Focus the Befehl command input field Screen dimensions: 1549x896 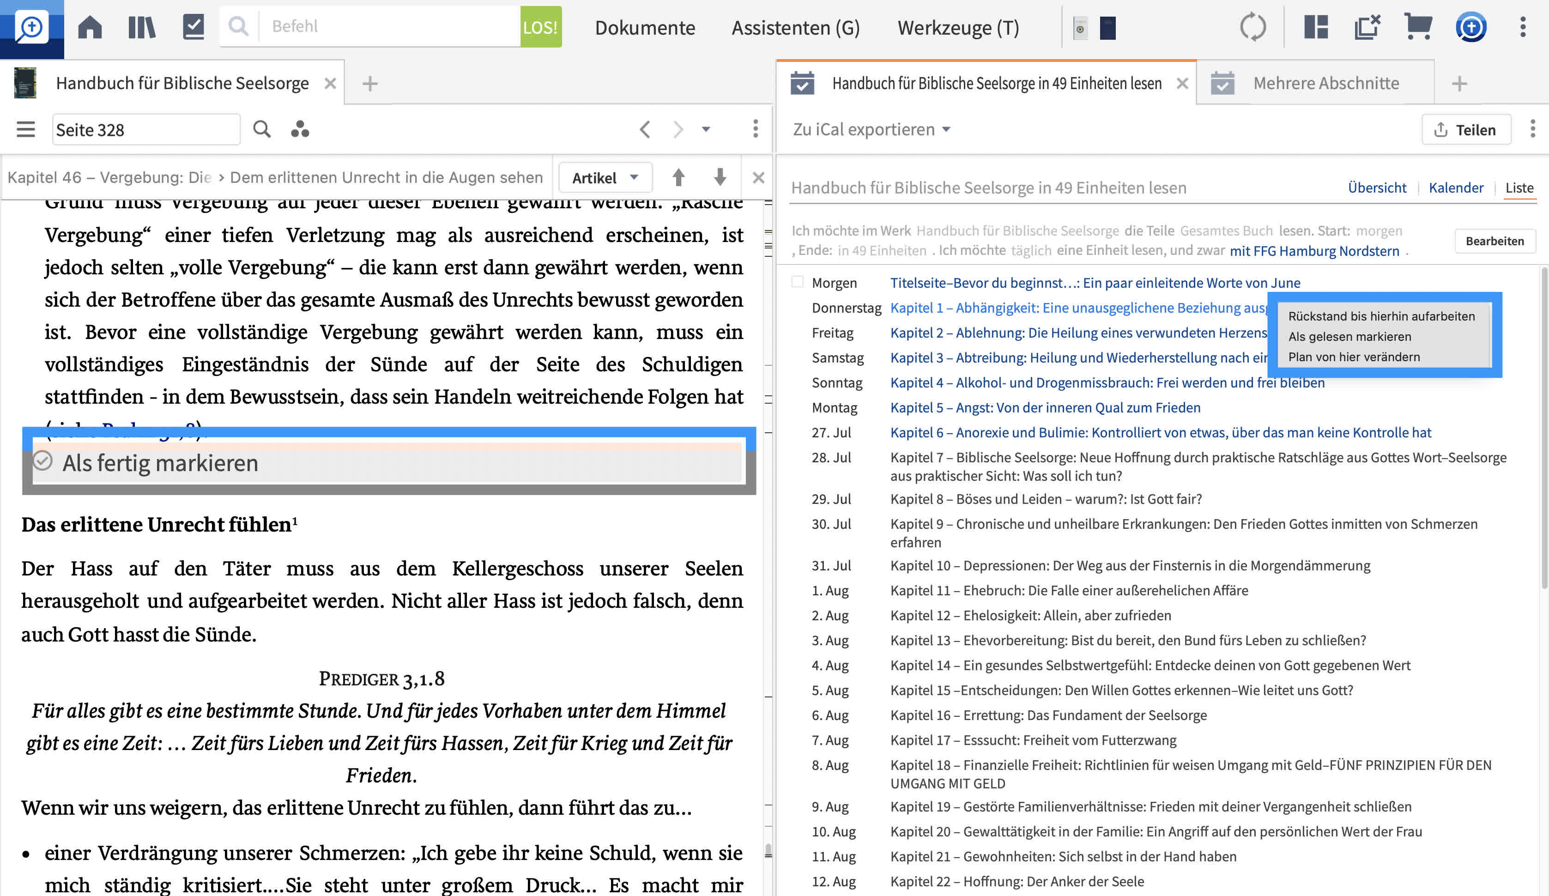390,26
